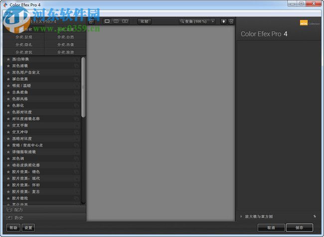This screenshot has height=237, width=324.
Task: Open the 变焦 (100 %) zoom dropdown
Action: click(x=195, y=21)
